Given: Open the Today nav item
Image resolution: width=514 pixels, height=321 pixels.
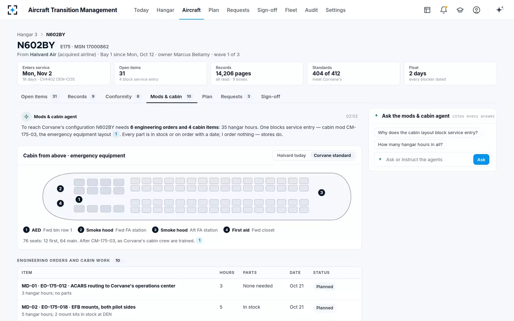Looking at the screenshot, I should point(141,10).
